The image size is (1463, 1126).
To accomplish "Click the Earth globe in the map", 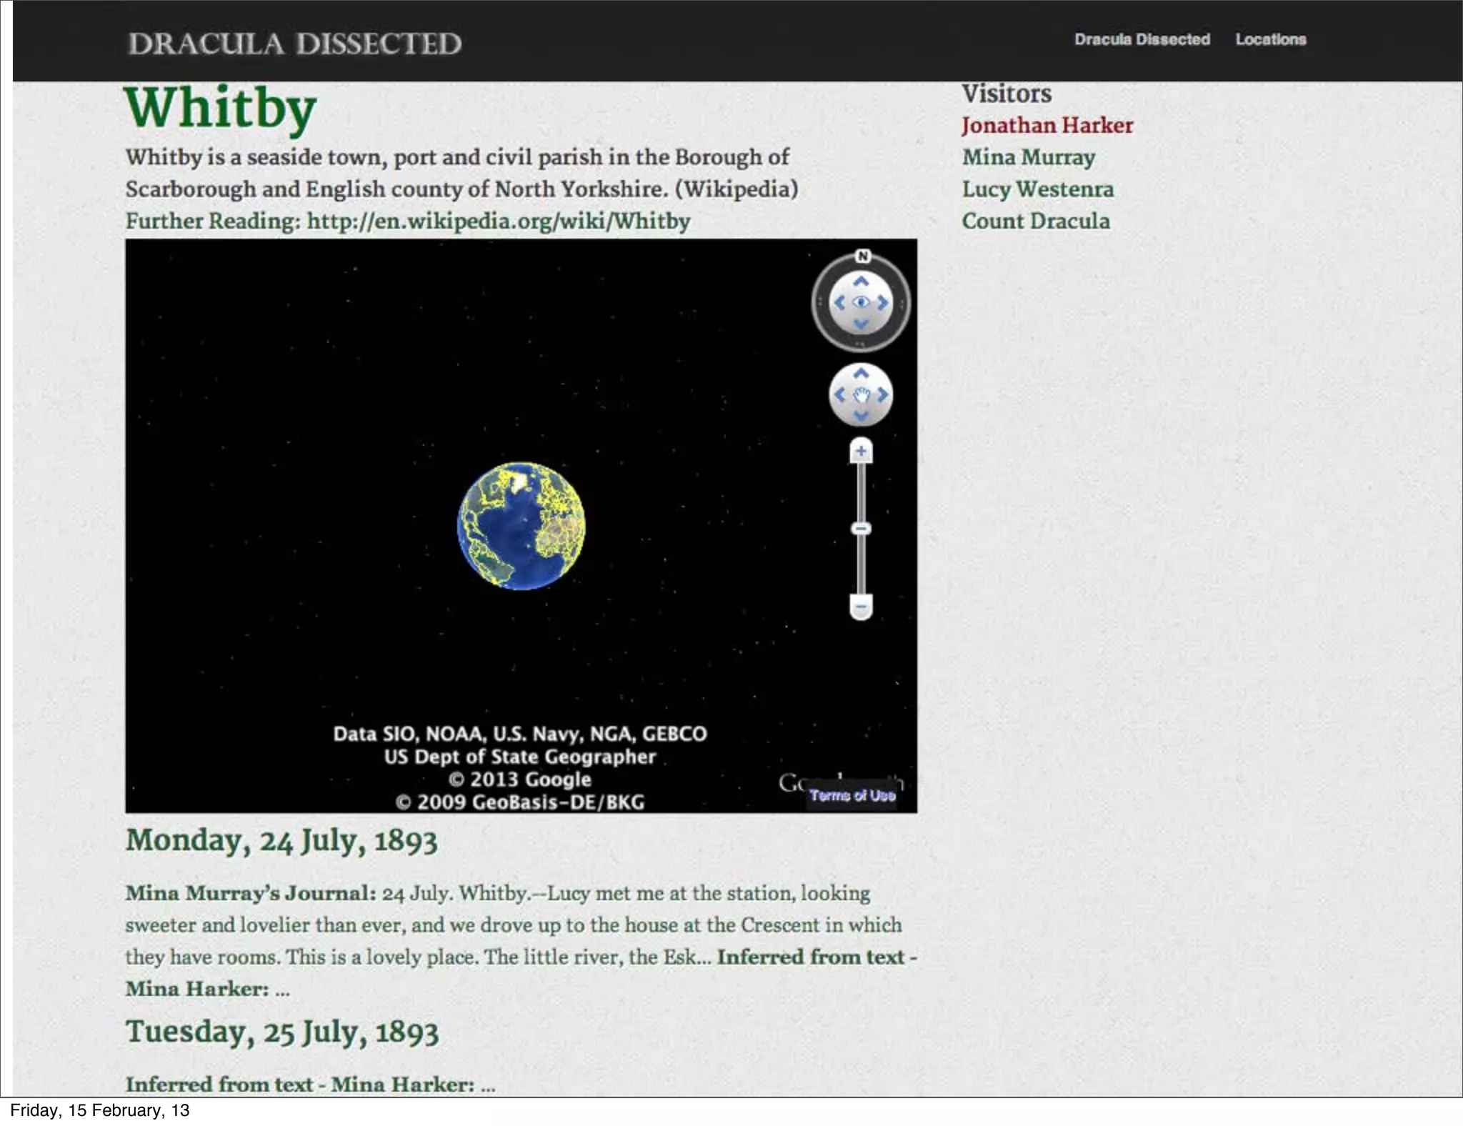I will 521,526.
